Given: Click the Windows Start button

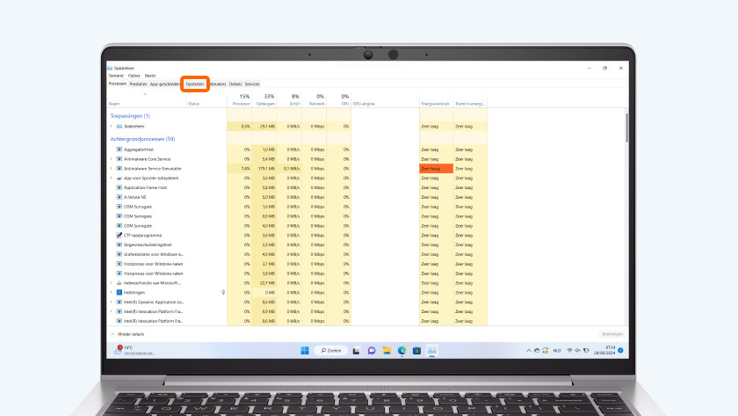Looking at the screenshot, I should [x=305, y=350].
